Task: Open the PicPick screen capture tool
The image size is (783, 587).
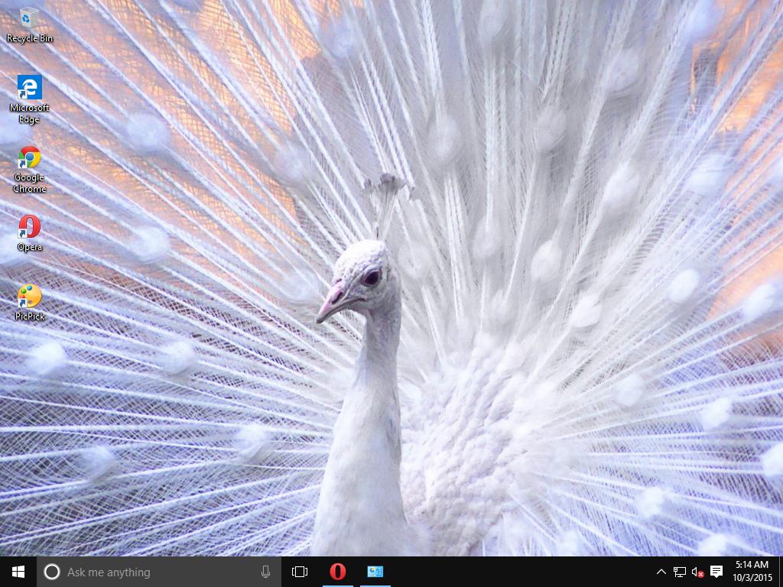Action: (28, 294)
